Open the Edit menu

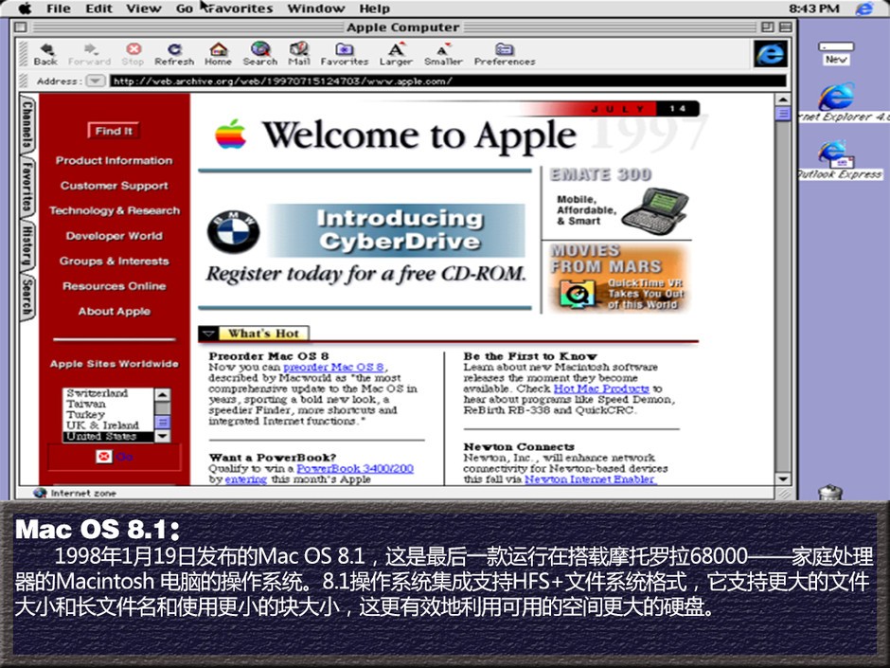(x=98, y=9)
